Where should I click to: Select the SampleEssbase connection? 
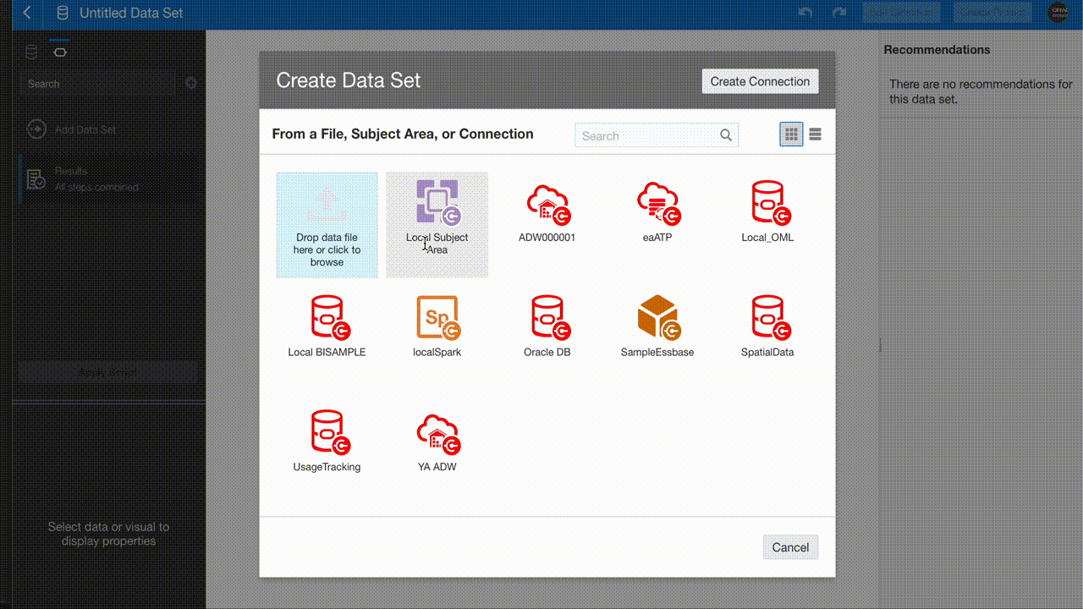(657, 326)
